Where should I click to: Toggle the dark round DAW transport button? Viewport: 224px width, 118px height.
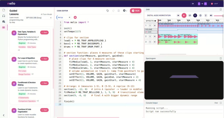click(x=195, y=16)
